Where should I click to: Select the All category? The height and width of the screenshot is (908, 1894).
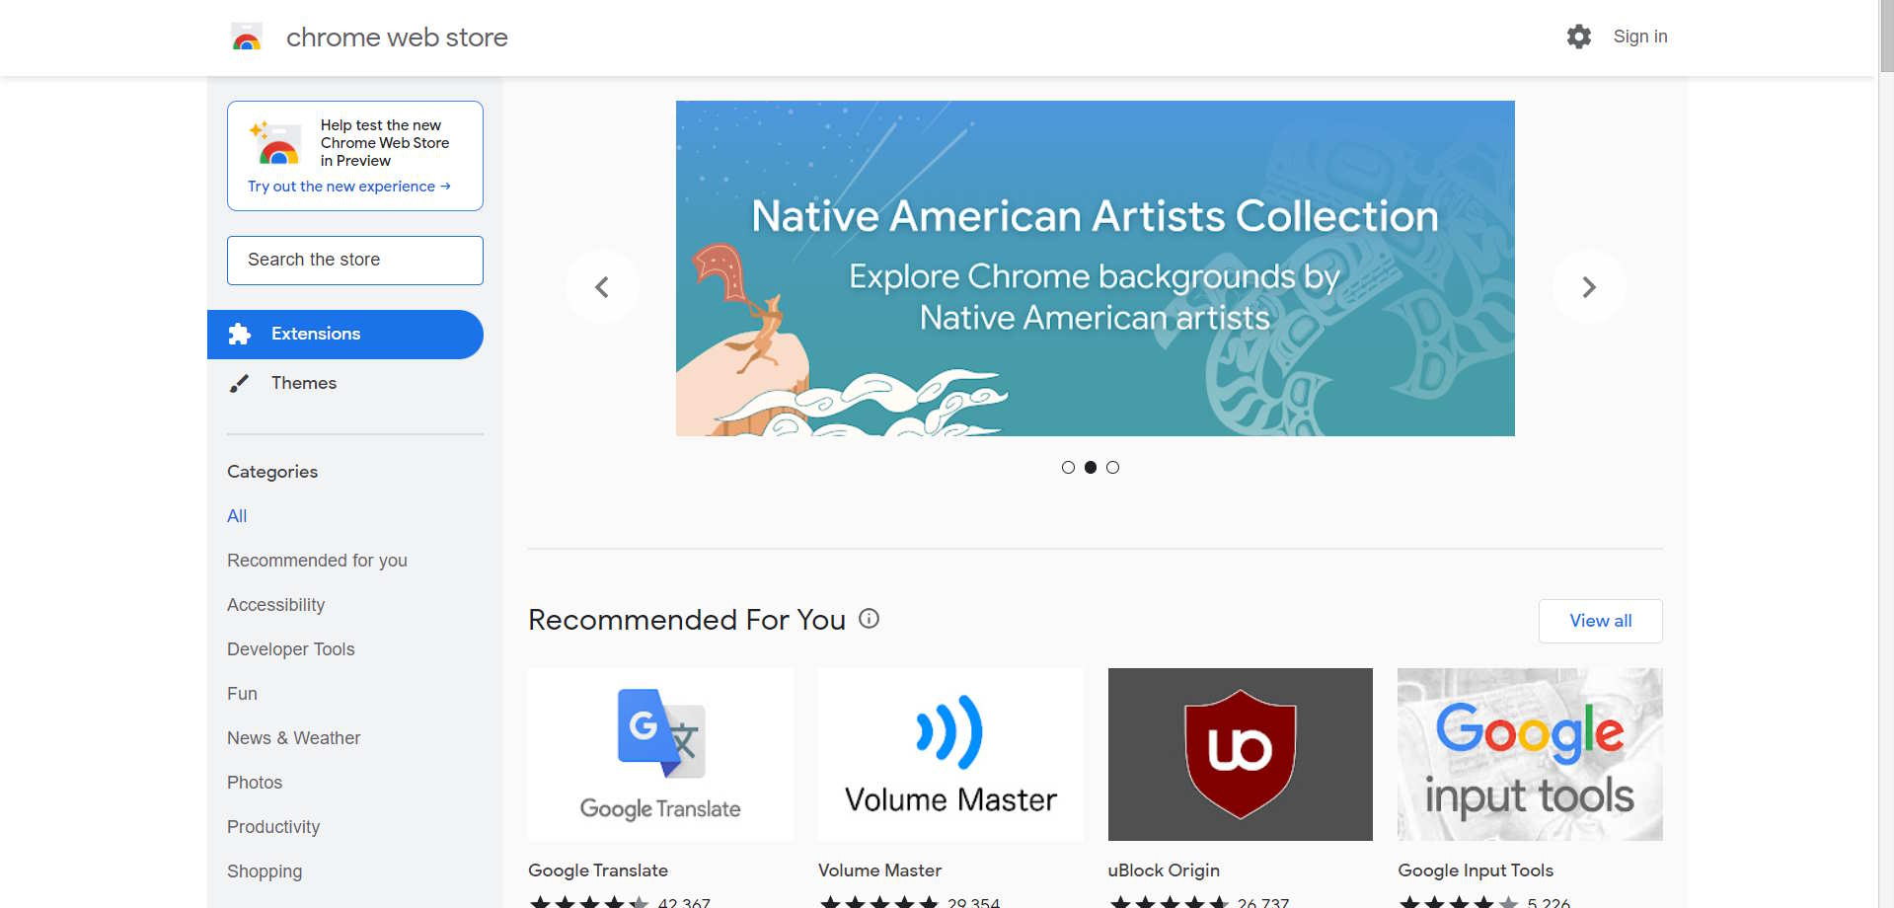[x=237, y=516]
